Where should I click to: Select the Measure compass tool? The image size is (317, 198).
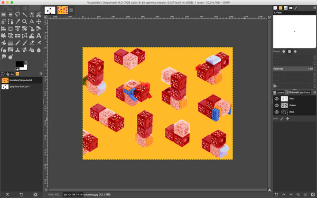[32, 22]
